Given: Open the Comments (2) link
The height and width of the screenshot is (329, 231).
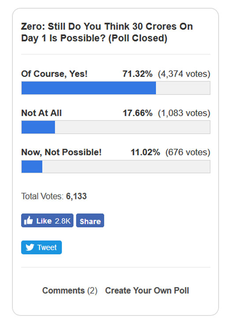Looking at the screenshot, I should tap(70, 290).
